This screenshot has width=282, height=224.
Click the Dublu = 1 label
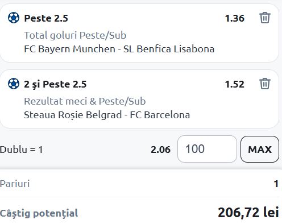21,150
